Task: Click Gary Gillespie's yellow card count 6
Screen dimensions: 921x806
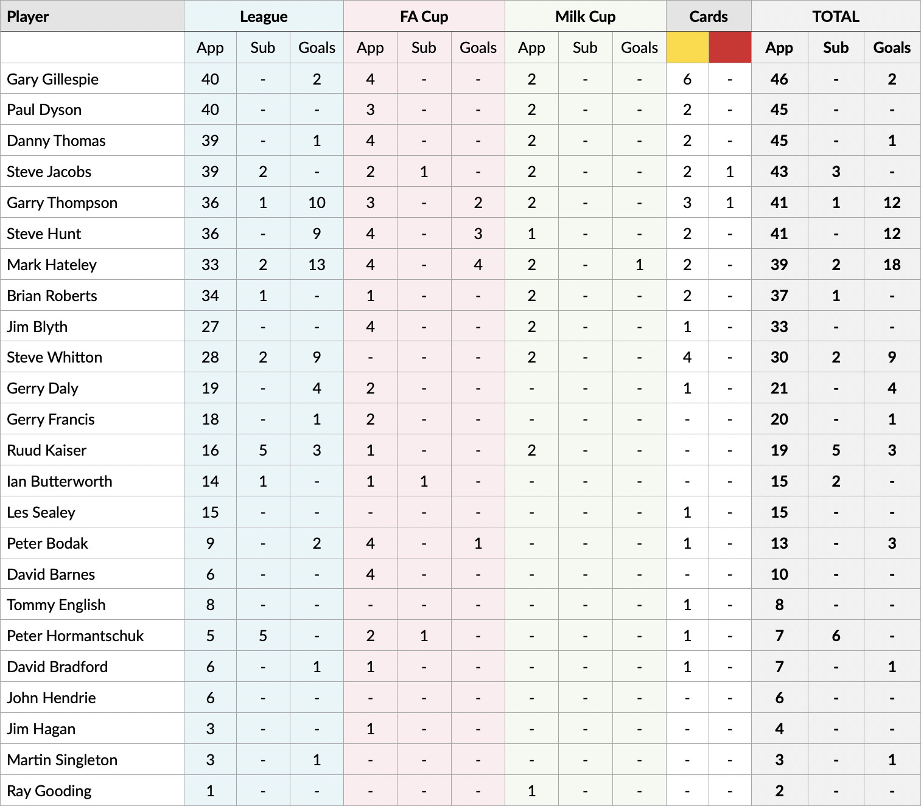Action: (687, 79)
